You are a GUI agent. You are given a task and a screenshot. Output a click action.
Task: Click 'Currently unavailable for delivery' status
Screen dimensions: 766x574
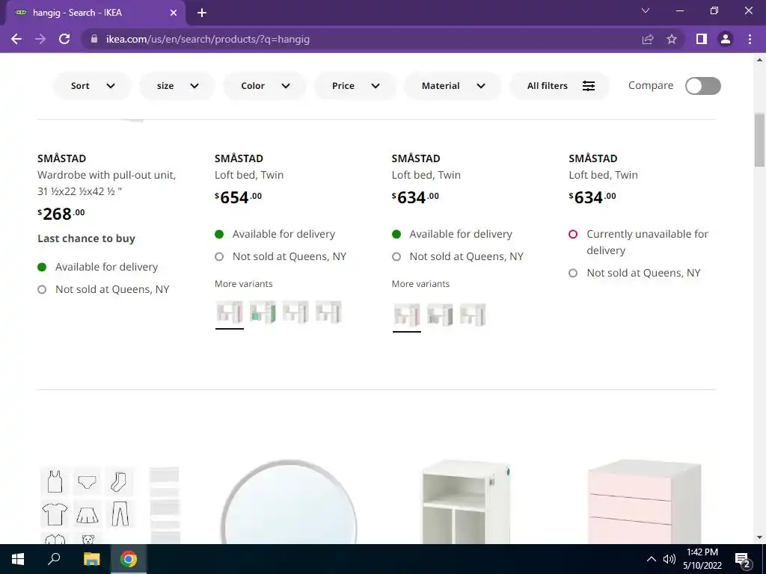[x=647, y=242]
